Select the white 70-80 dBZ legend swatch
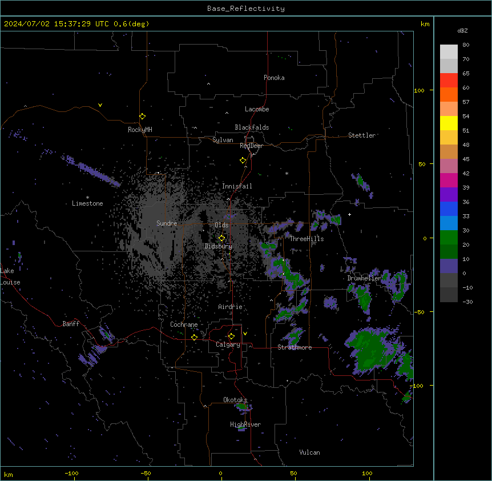 click(x=449, y=52)
